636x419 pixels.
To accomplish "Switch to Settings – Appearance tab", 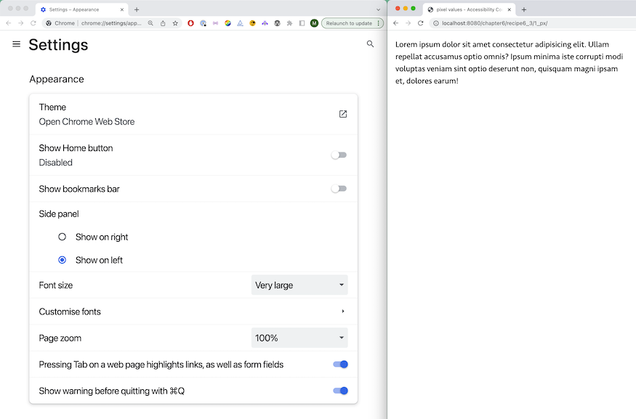I will tap(81, 9).
